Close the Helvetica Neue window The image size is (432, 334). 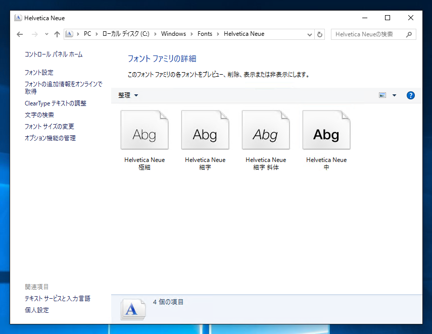click(x=410, y=18)
